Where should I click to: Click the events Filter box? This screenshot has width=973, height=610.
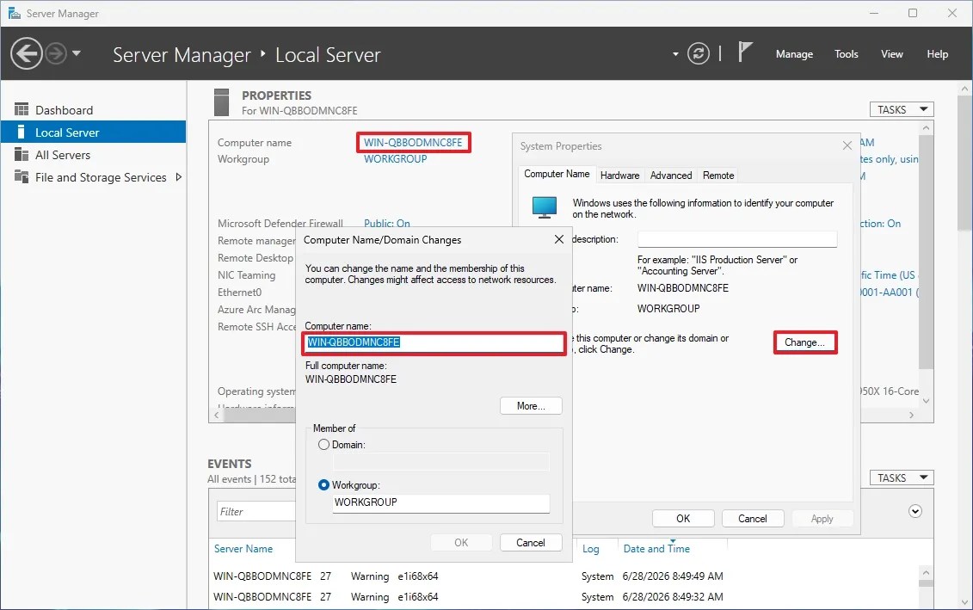tap(256, 511)
